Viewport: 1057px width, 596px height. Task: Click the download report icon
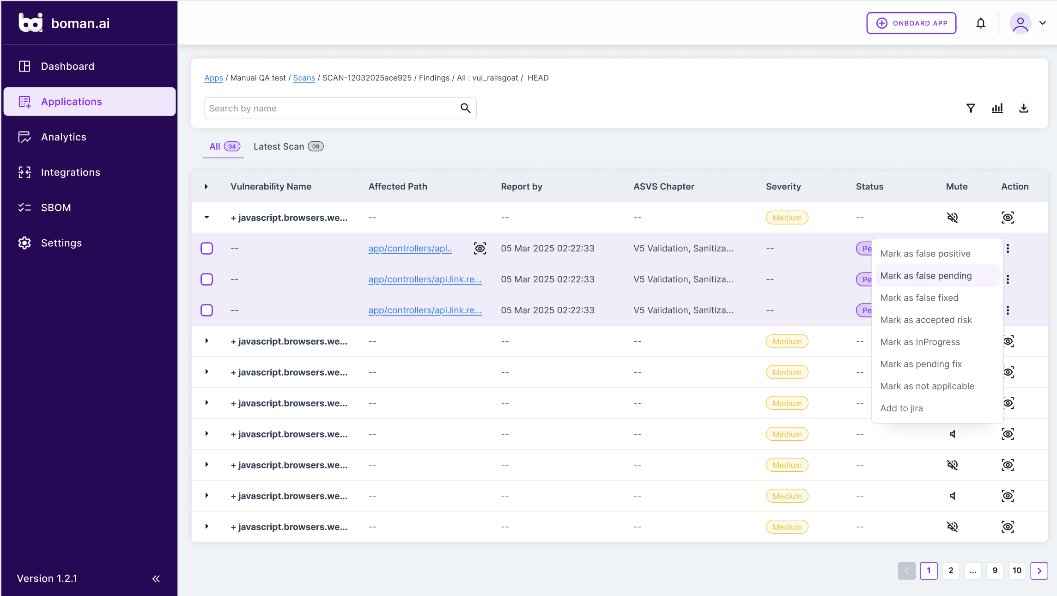(x=1024, y=108)
